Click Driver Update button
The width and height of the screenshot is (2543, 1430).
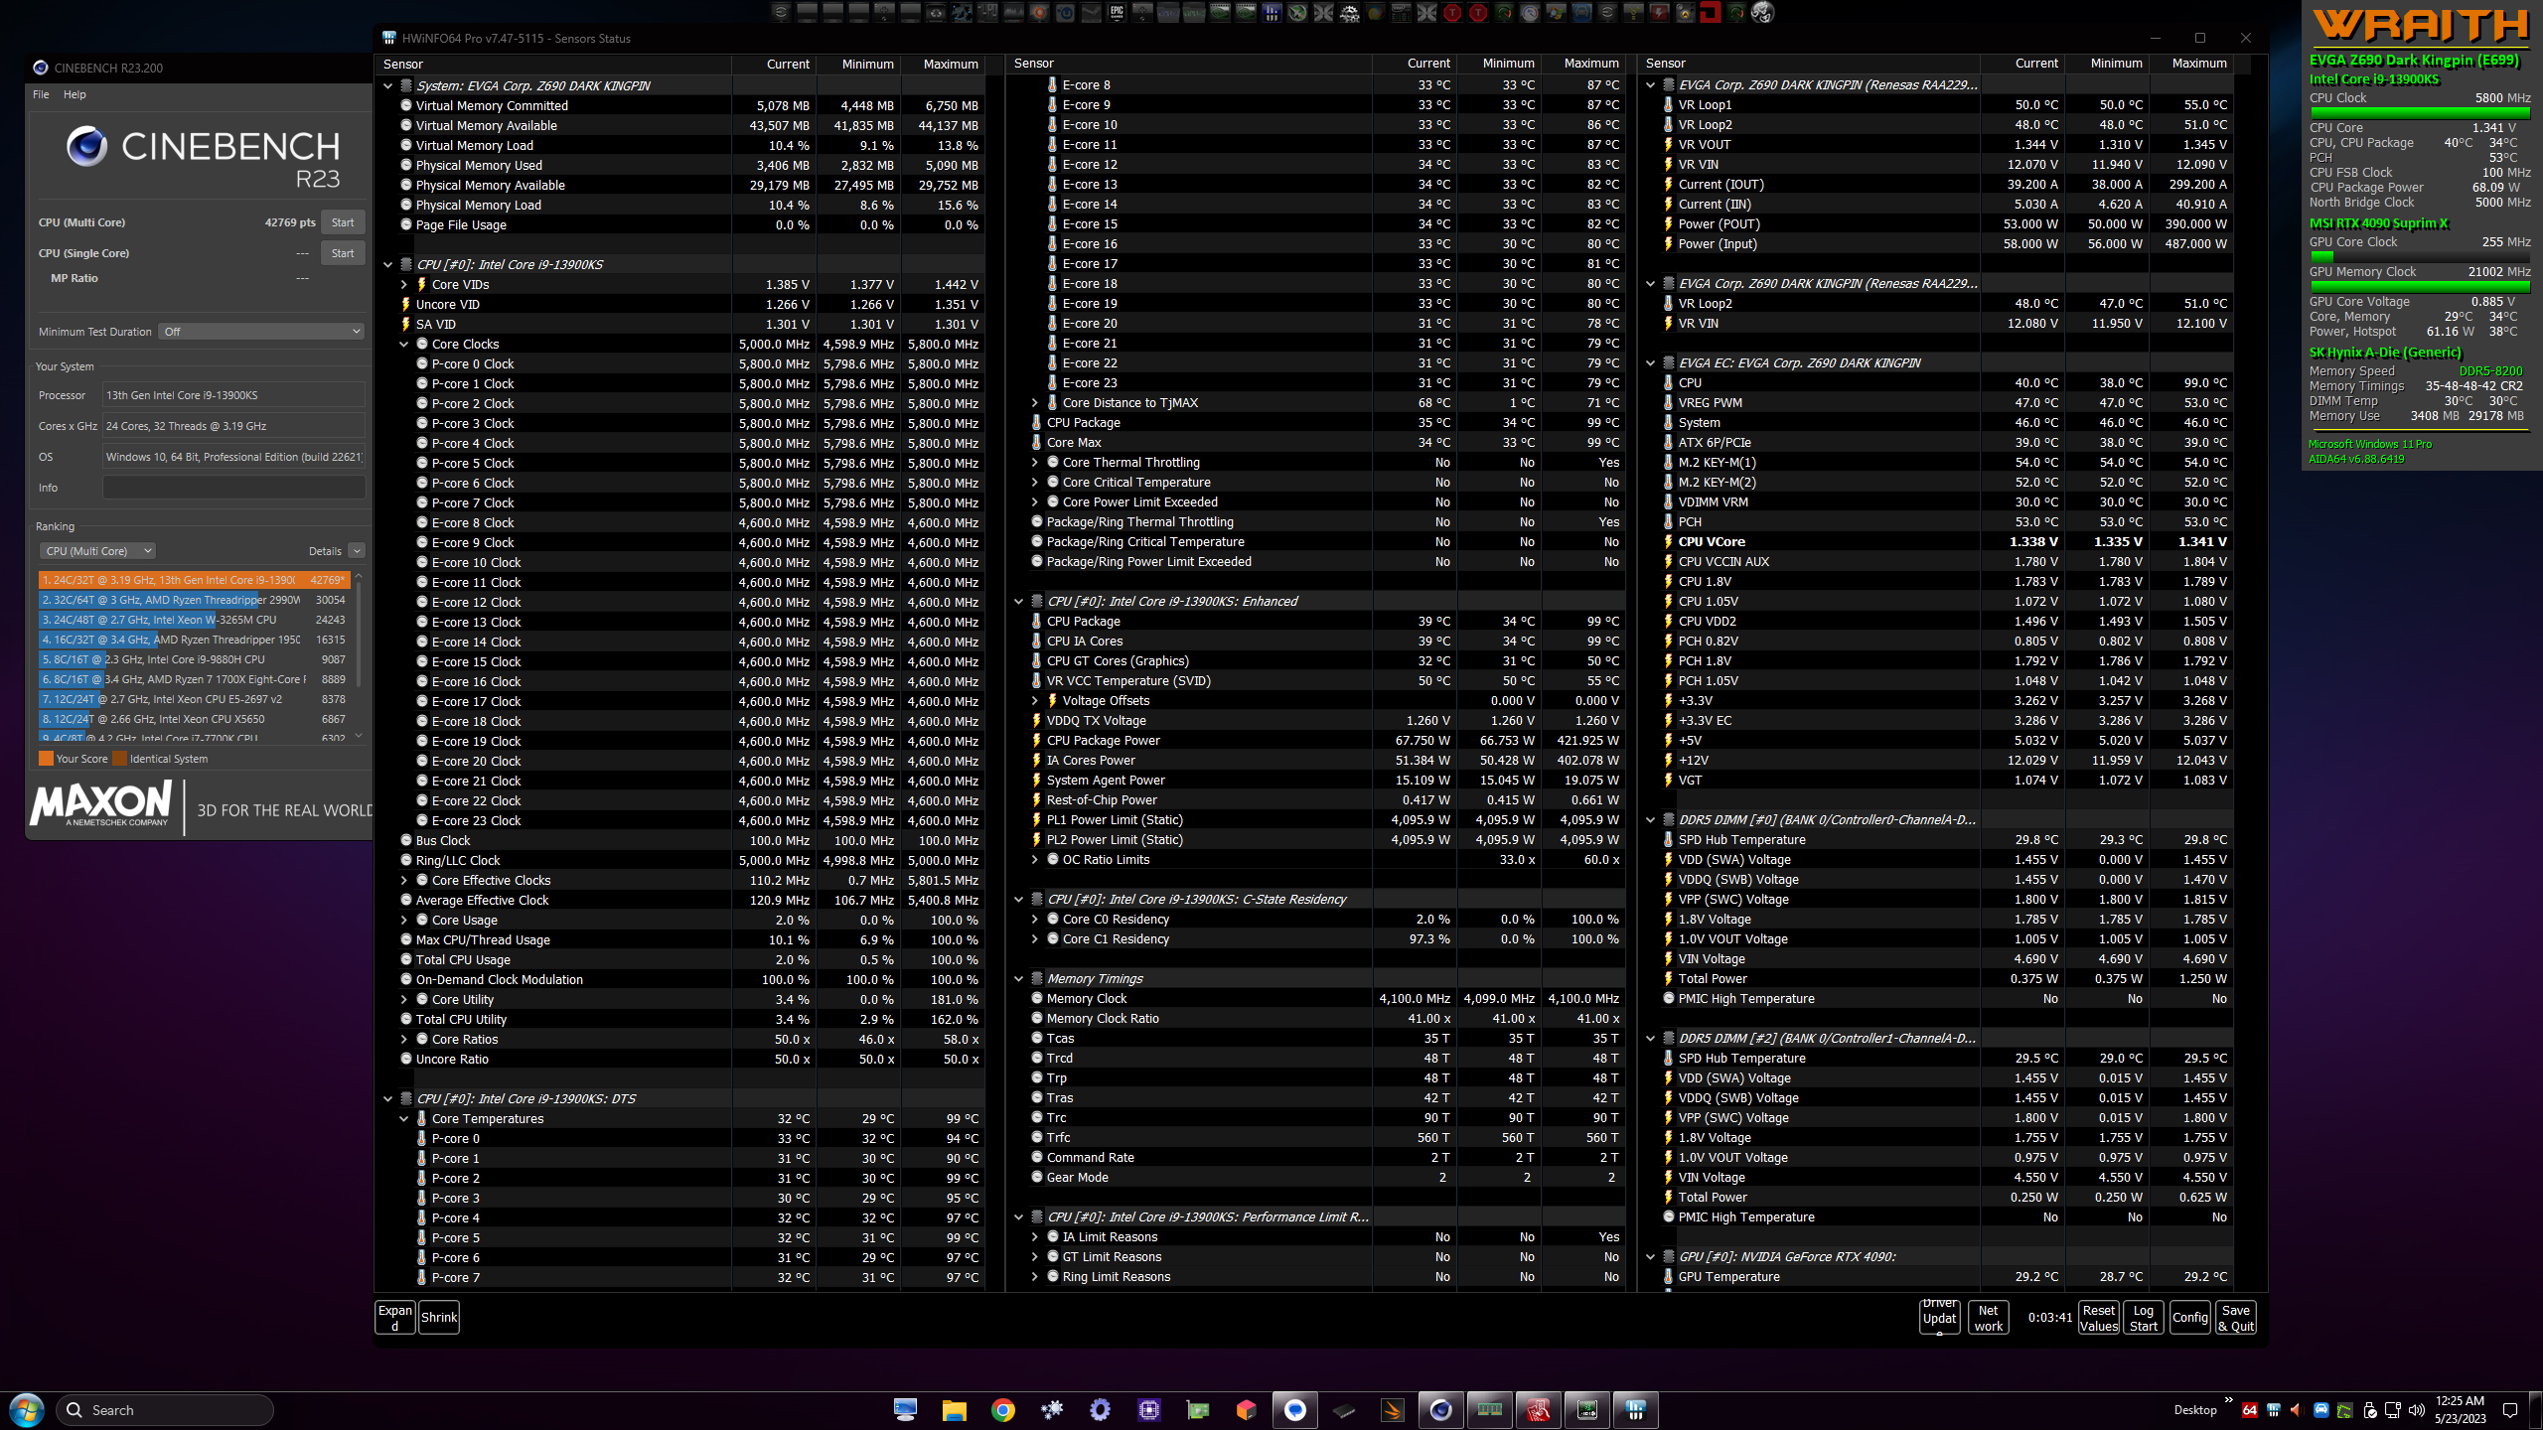coord(1940,1317)
